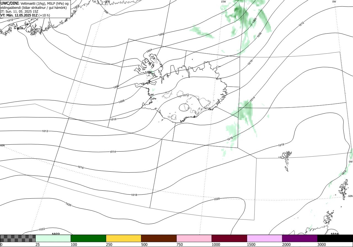Click the '(+10 h)' forecast offset text
The height and width of the screenshot is (247, 353).
coord(44,15)
